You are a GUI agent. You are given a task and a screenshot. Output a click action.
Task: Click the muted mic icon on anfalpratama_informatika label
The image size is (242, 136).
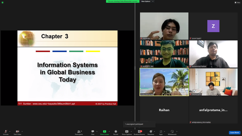(x=191, y=122)
